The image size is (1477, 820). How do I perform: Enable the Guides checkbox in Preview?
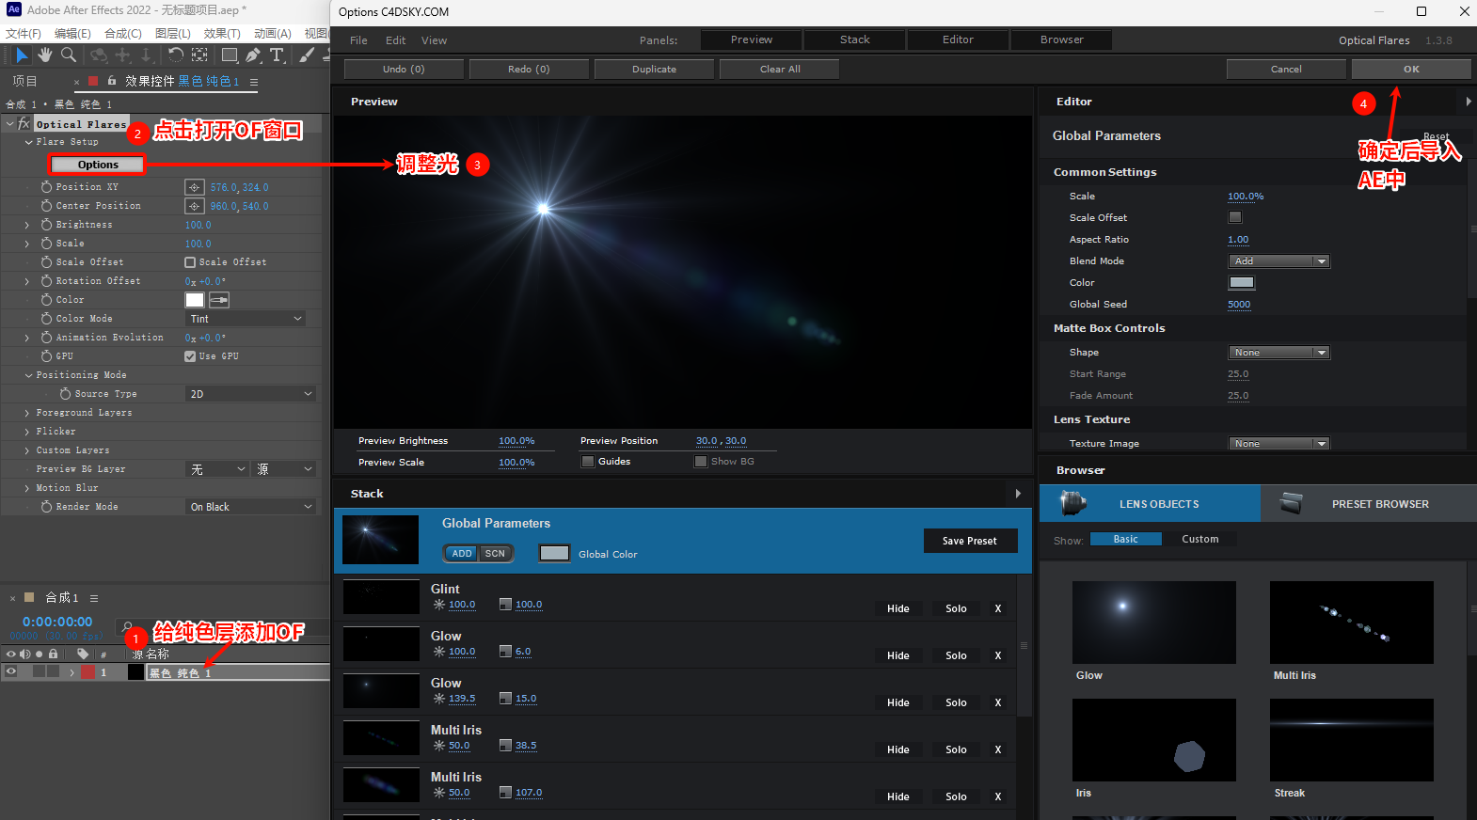588,462
